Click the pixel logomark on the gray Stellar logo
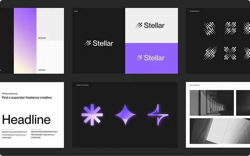The height and width of the screenshot is (156, 250). 139,25
